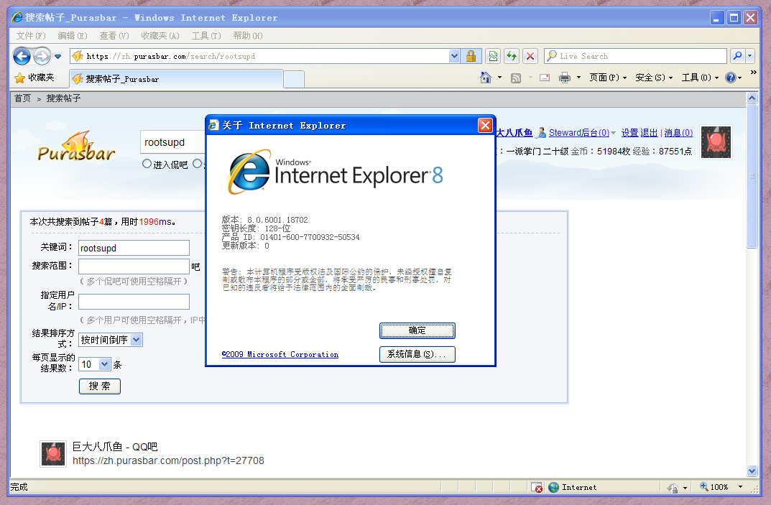Open the 消息(0) messages link

[x=678, y=133]
